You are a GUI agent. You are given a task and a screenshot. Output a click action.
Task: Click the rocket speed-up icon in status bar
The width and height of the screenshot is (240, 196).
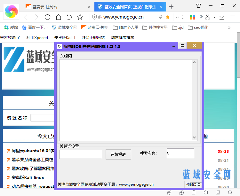click(x=169, y=192)
